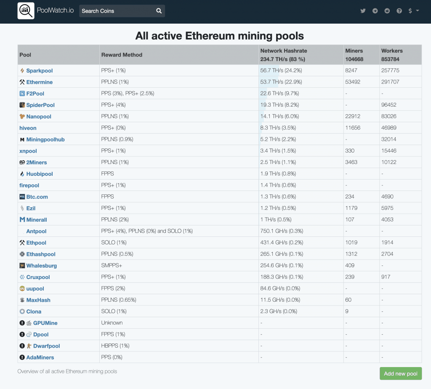The image size is (431, 389).
Task: Sort by the Miners column header
Action: coord(354,51)
